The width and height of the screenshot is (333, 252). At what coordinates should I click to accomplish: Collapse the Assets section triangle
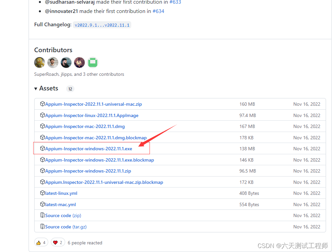(36, 89)
